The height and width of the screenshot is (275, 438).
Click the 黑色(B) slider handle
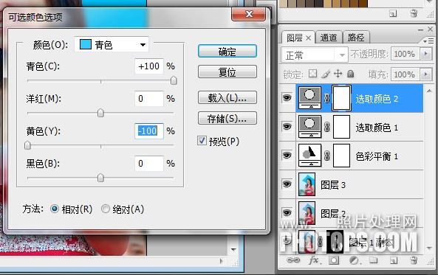100,178
